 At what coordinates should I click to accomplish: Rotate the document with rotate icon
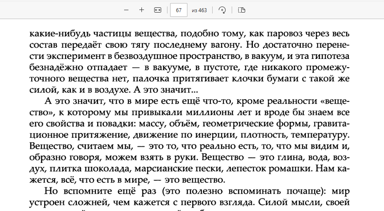(x=222, y=10)
